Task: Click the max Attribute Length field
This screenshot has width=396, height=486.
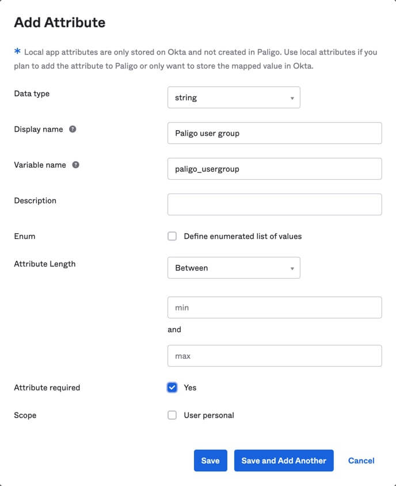Action: coord(275,356)
